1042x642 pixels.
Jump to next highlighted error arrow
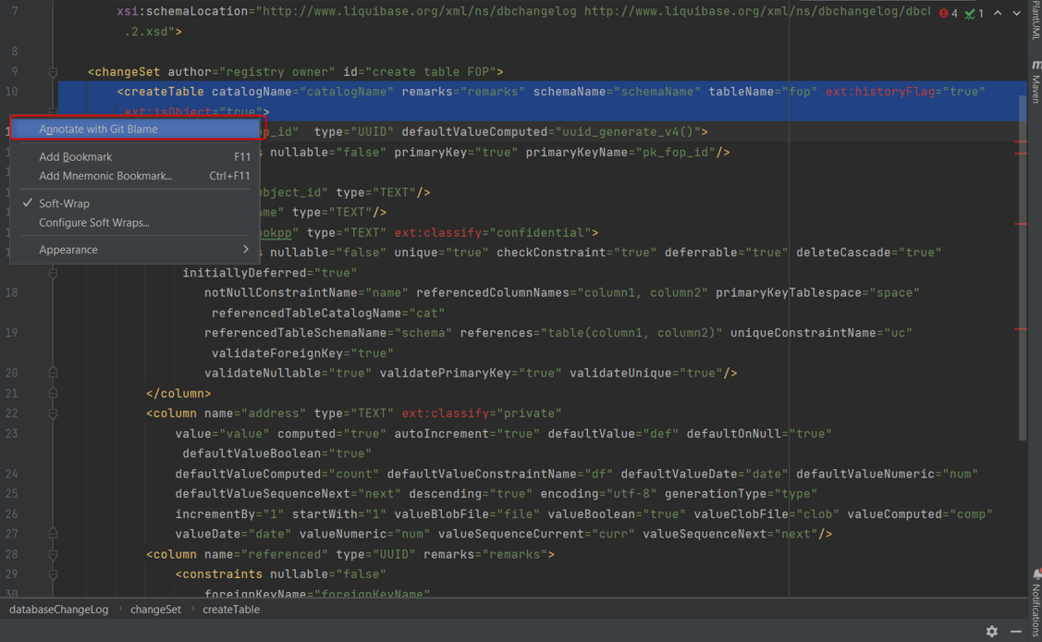(1017, 13)
